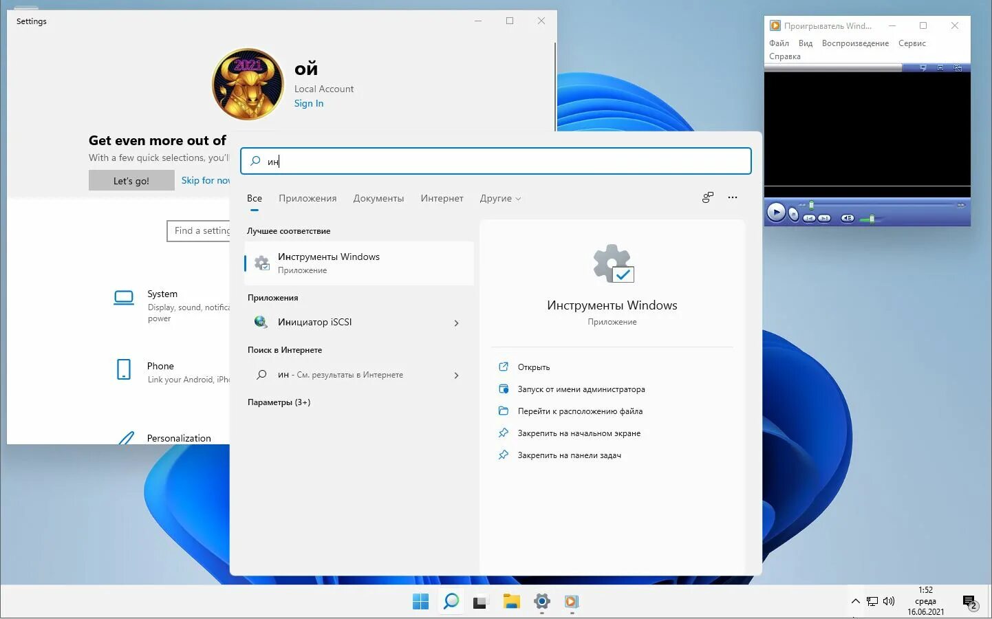This screenshot has height=619, width=992.
Task: Click the fast-forward arrows beside seek bar
Action: point(961,205)
